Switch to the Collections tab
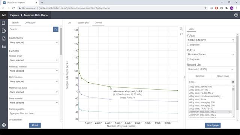 click(30, 22)
